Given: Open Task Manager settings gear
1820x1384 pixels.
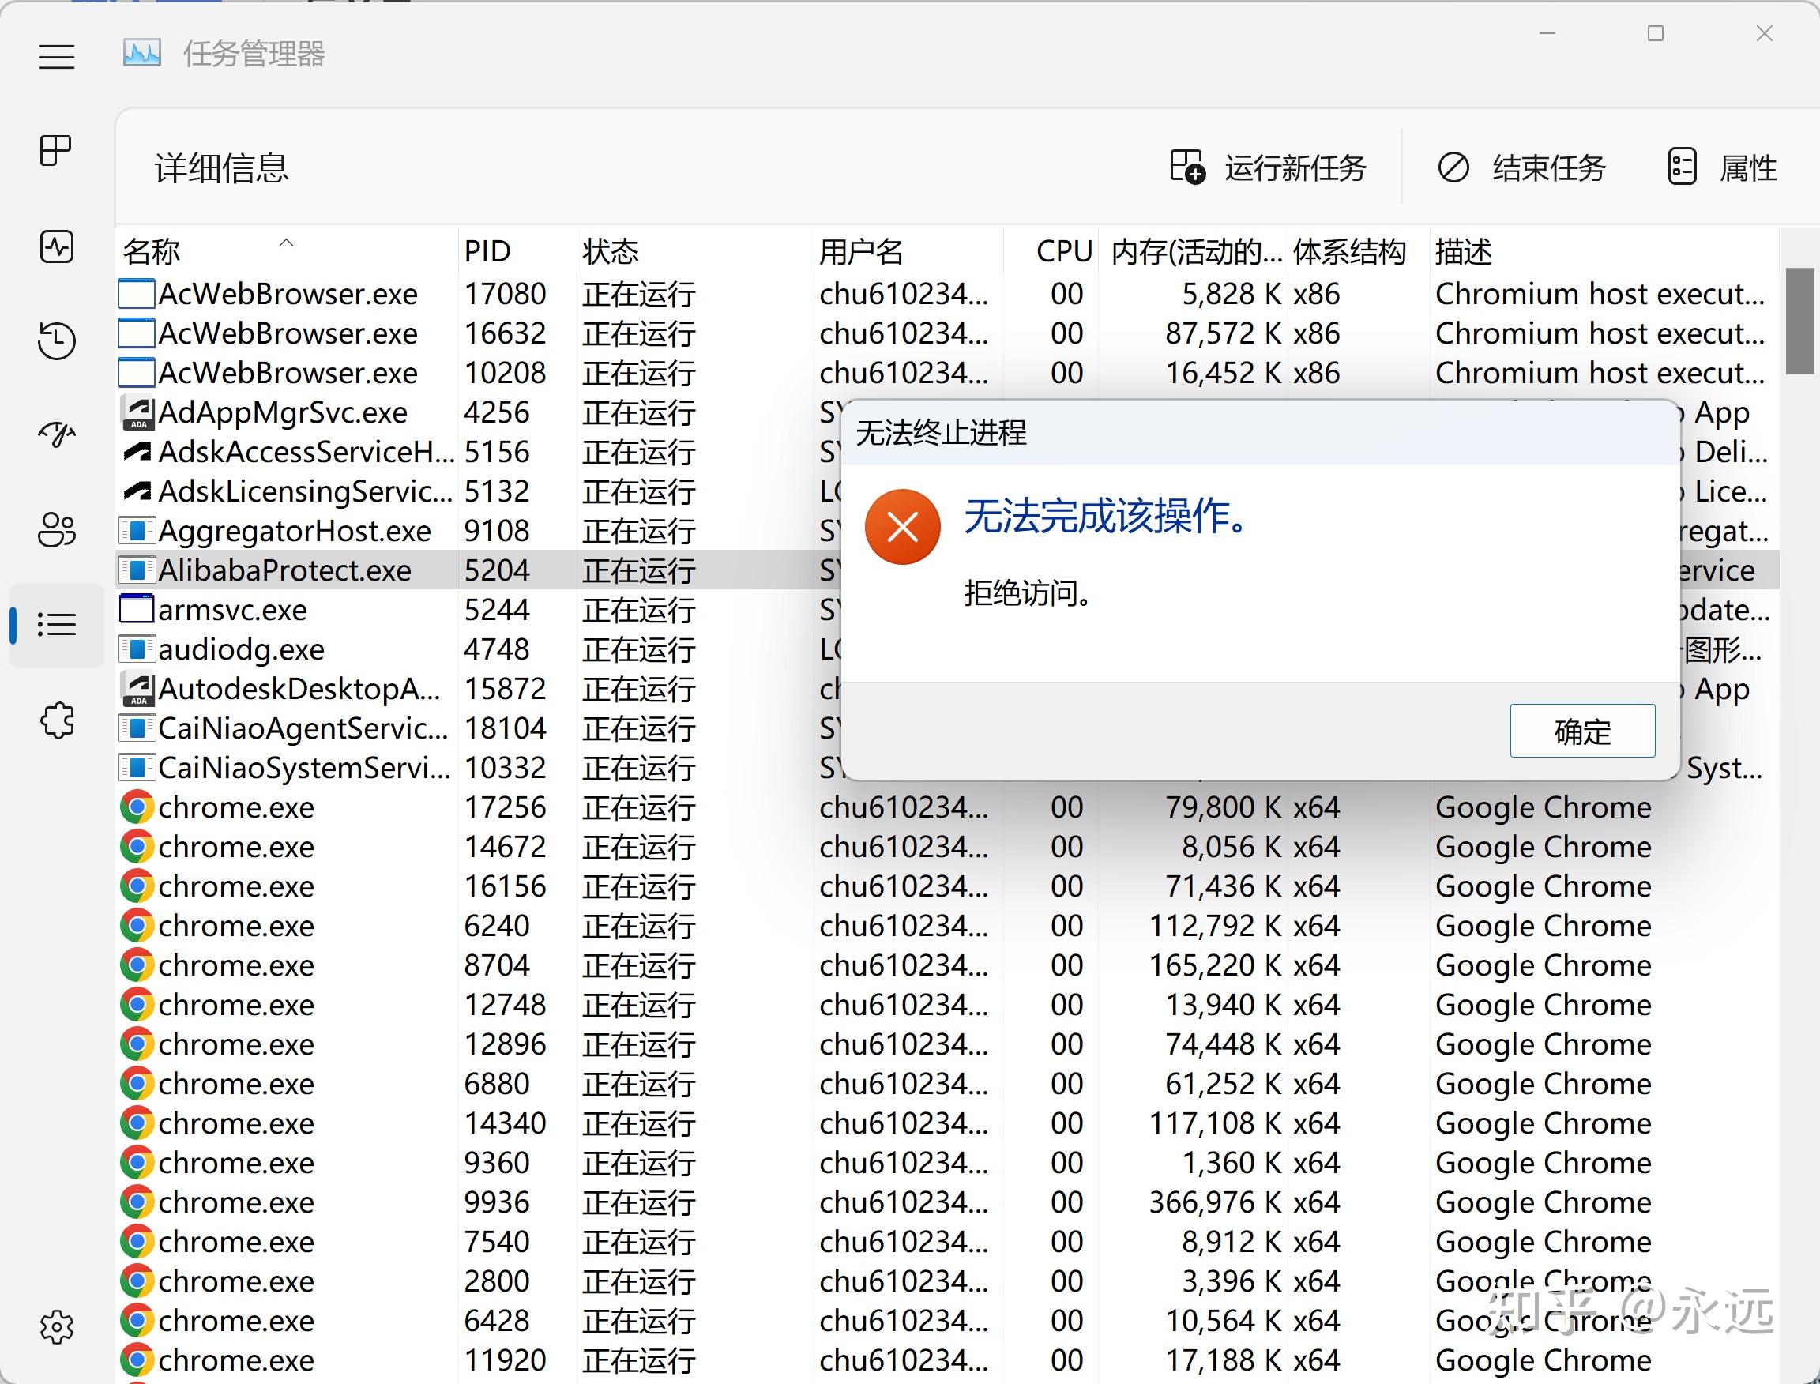Looking at the screenshot, I should (56, 1326).
